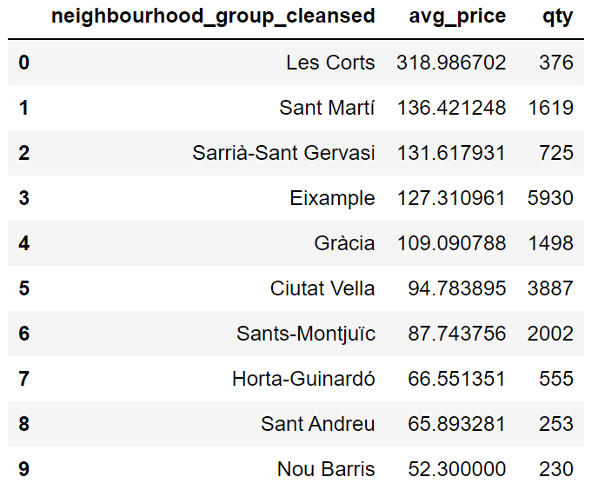
Task: Click the Nou Barris cell
Action: [326, 469]
